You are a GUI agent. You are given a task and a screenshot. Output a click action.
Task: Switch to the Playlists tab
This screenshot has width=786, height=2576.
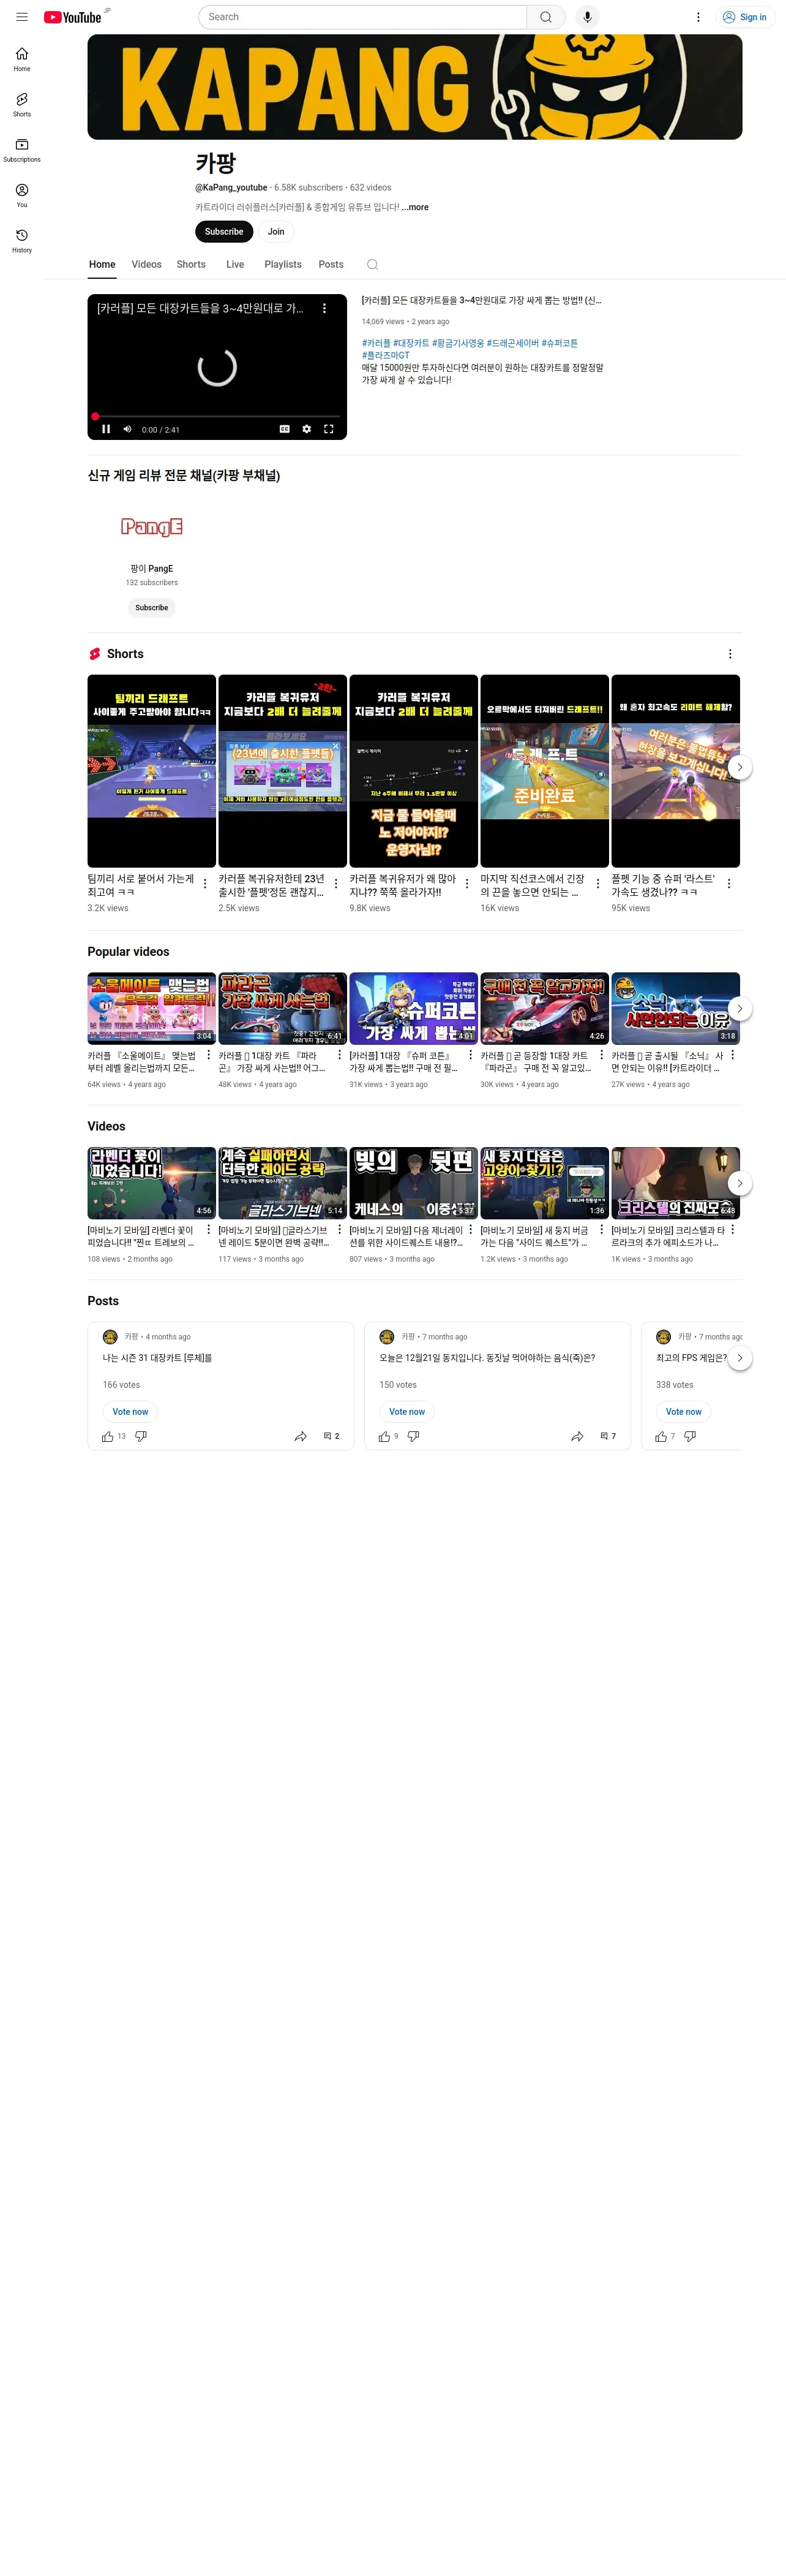pyautogui.click(x=283, y=265)
